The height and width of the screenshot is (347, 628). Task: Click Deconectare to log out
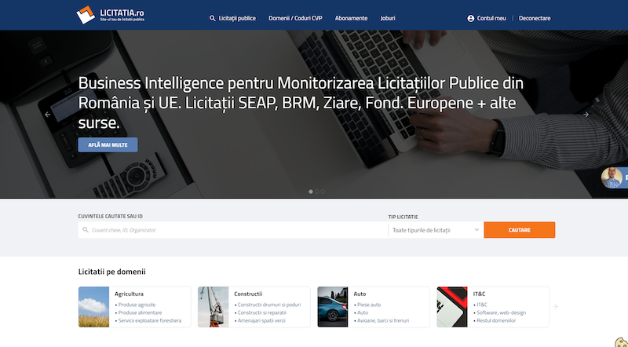point(535,18)
